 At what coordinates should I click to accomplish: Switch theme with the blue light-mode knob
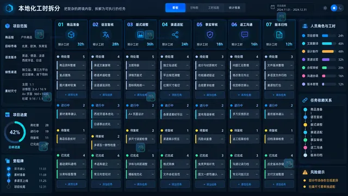pos(334,8)
